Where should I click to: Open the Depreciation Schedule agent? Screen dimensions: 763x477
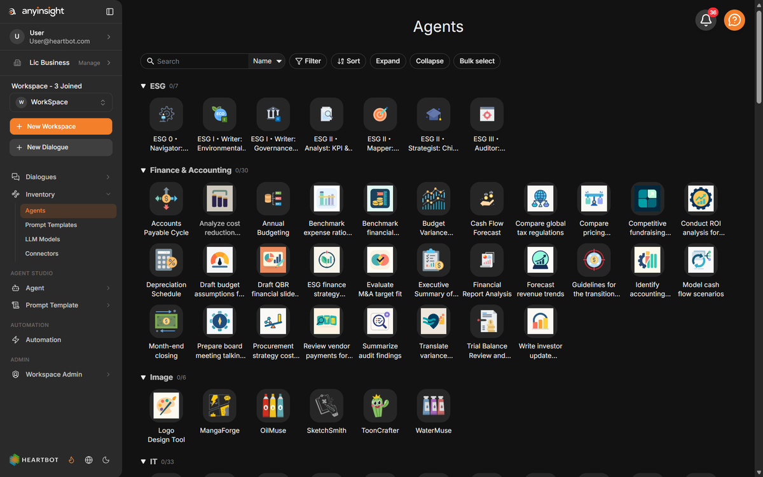pos(166,260)
